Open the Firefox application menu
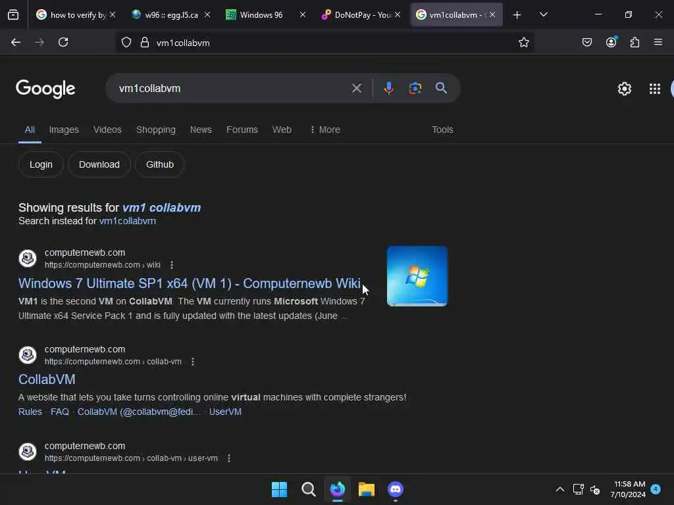 (658, 43)
